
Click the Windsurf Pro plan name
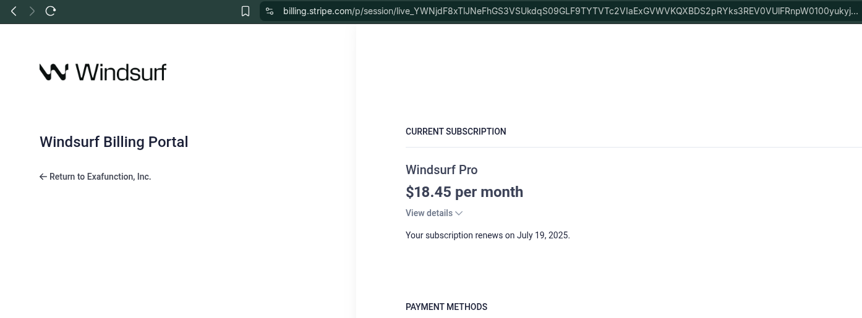tap(442, 170)
